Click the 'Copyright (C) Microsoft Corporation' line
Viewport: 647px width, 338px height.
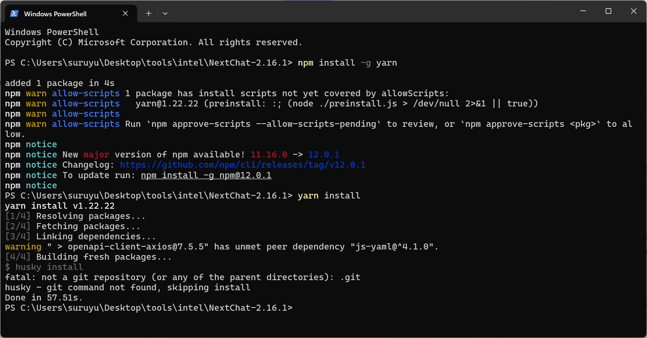point(154,42)
